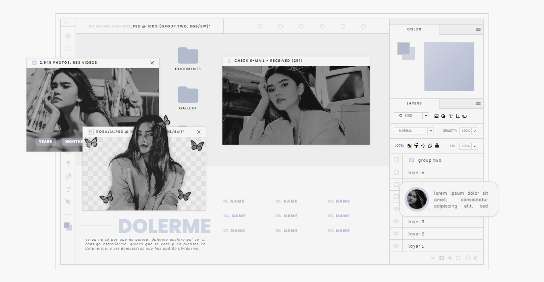This screenshot has height=282, width=544.
Task: Select the Type tool in the toolbar
Action: point(68,189)
